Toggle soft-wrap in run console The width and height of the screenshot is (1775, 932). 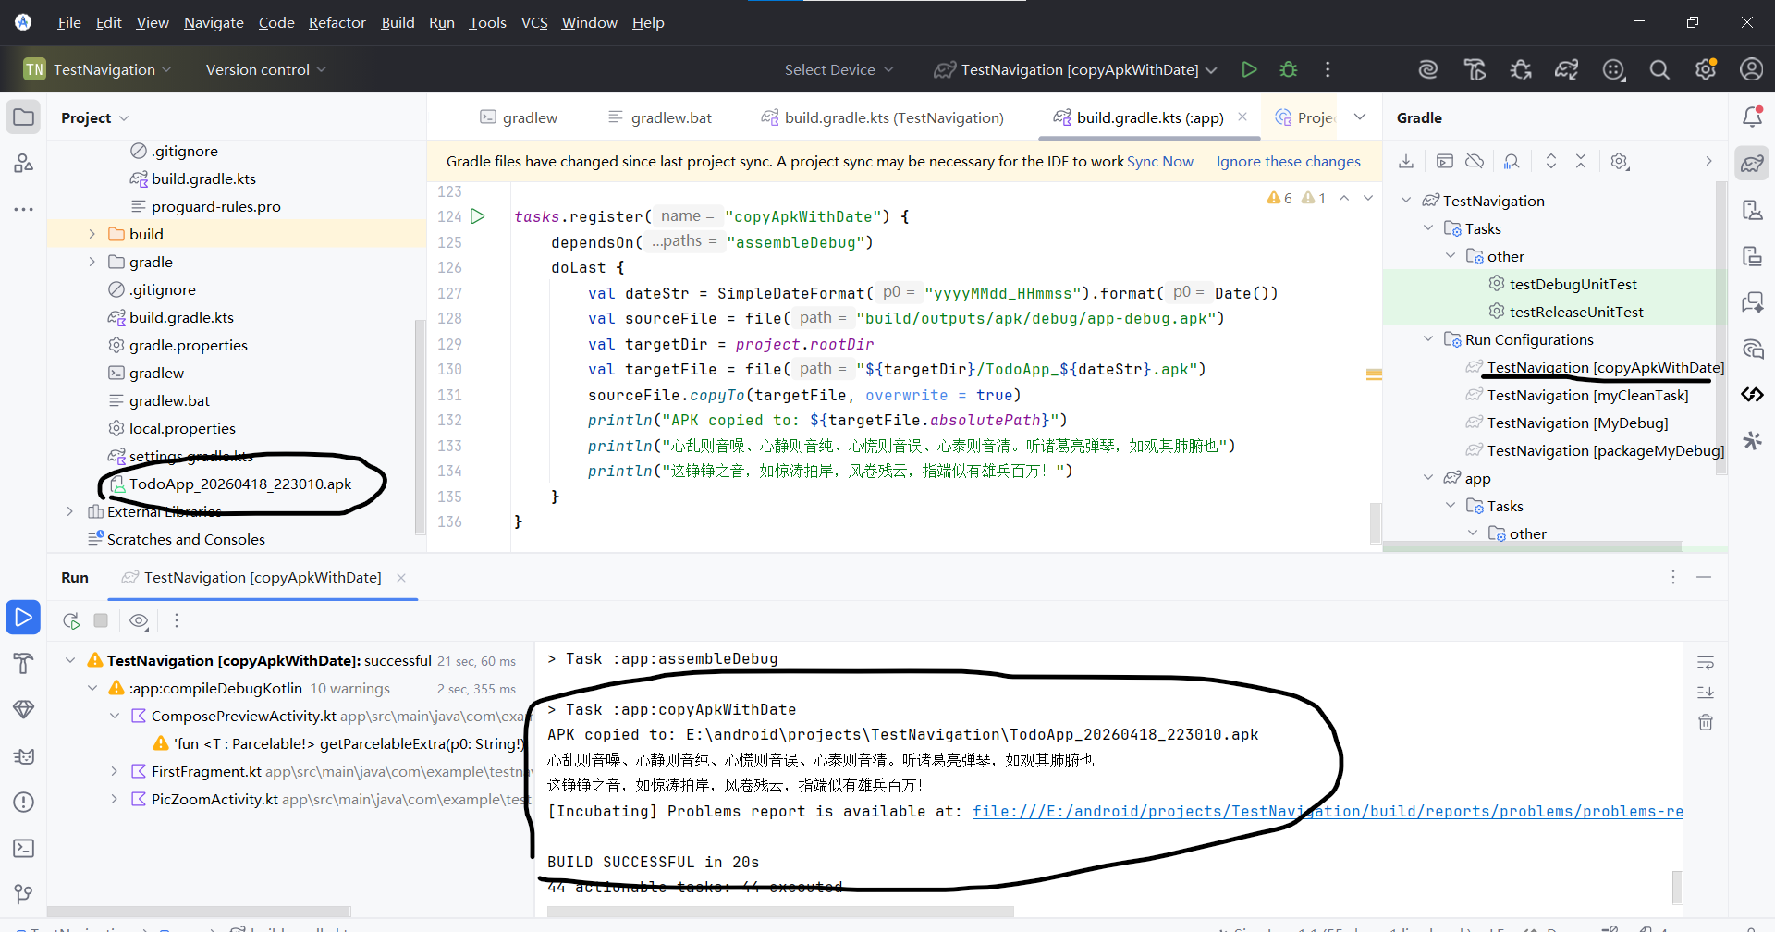point(1706,663)
